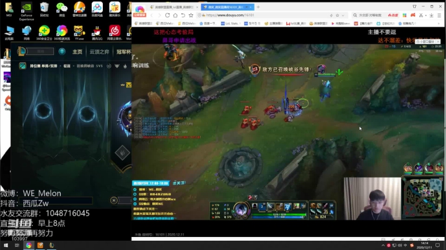Open the 雷神加速器 desktop shortcut
Image resolution: width=446 pixels, height=250 pixels.
point(79,10)
